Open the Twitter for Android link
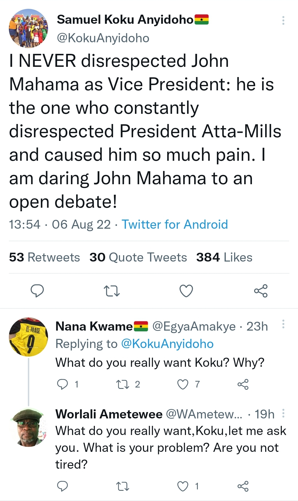The image size is (298, 501). pos(175,225)
